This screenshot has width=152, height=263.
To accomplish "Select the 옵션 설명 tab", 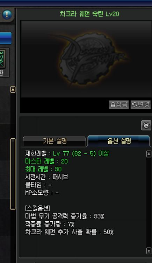I will pos(119,141).
